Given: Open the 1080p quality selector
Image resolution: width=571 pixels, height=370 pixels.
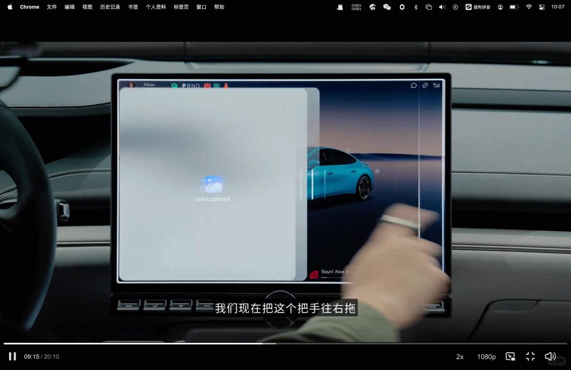Looking at the screenshot, I should (486, 357).
